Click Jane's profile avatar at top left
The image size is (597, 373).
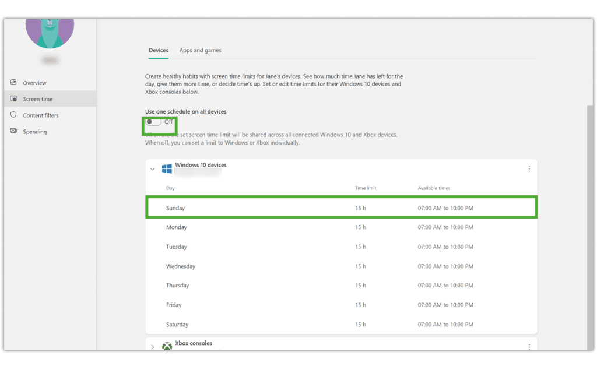tap(50, 33)
